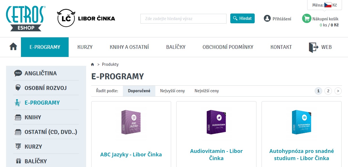Sort by Doporučené tab
Image resolution: width=348 pixels, height=167 pixels.
139,91
